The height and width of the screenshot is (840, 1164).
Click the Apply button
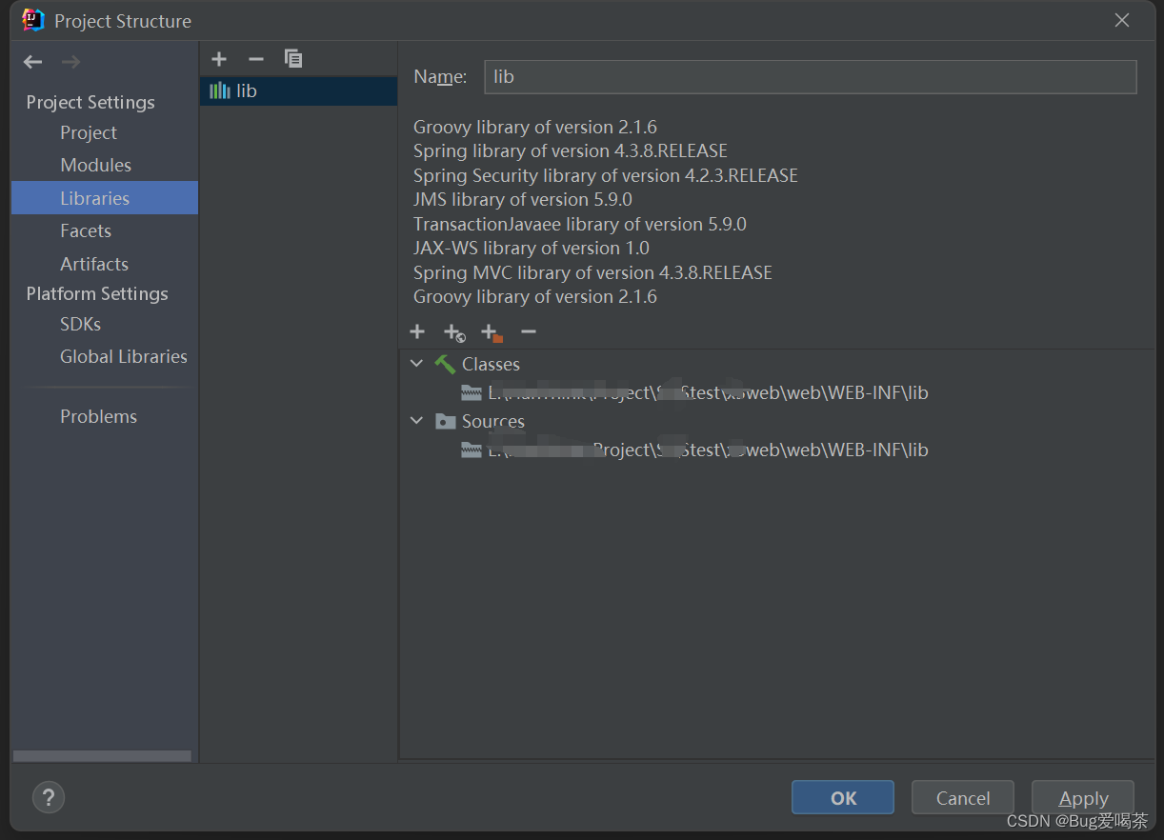(x=1083, y=798)
